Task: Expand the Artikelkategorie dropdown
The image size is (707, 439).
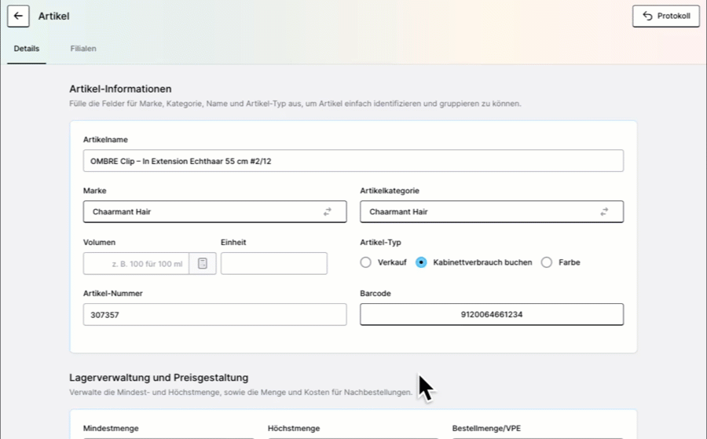Action: [479, 212]
